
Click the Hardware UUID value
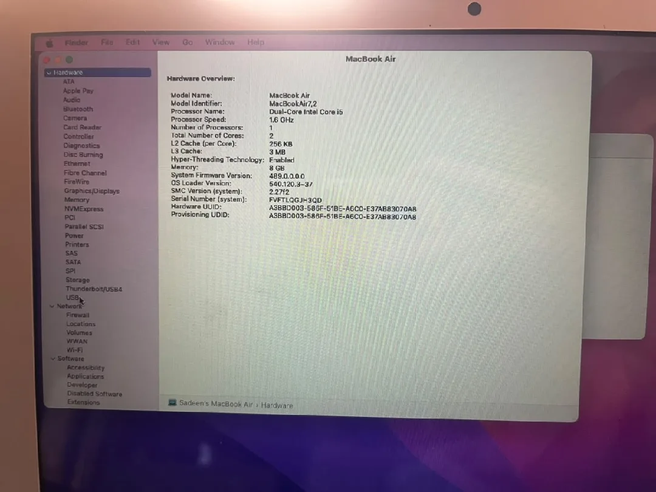point(343,208)
